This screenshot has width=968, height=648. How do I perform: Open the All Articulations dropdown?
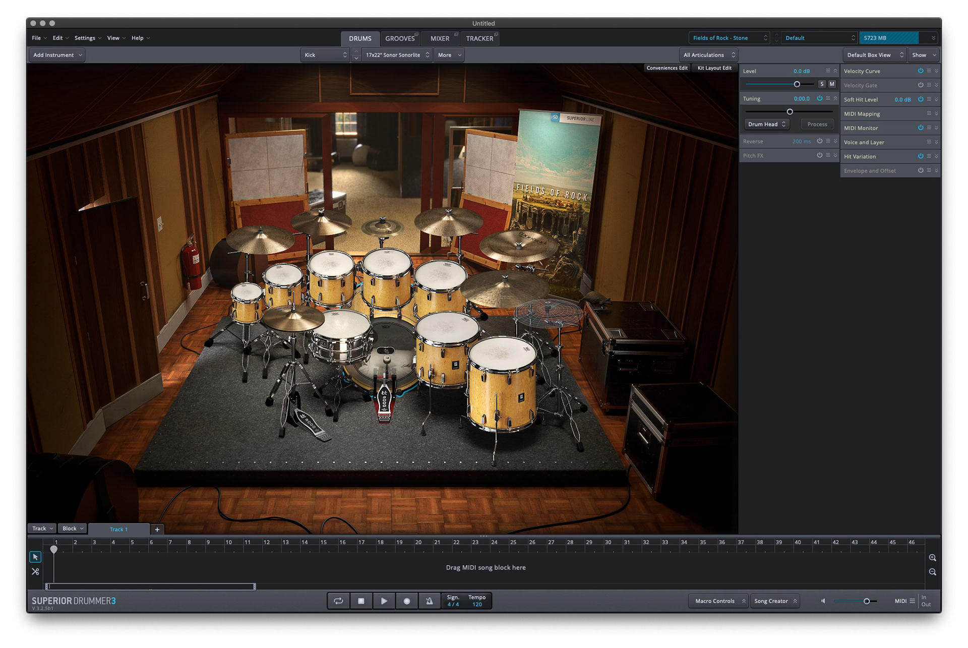click(708, 55)
